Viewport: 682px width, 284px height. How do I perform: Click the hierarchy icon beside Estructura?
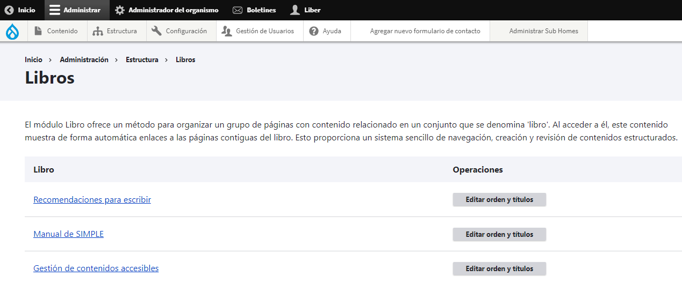pyautogui.click(x=98, y=31)
